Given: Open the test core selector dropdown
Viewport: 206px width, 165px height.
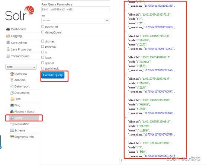Looking at the screenshot, I should [21, 67].
